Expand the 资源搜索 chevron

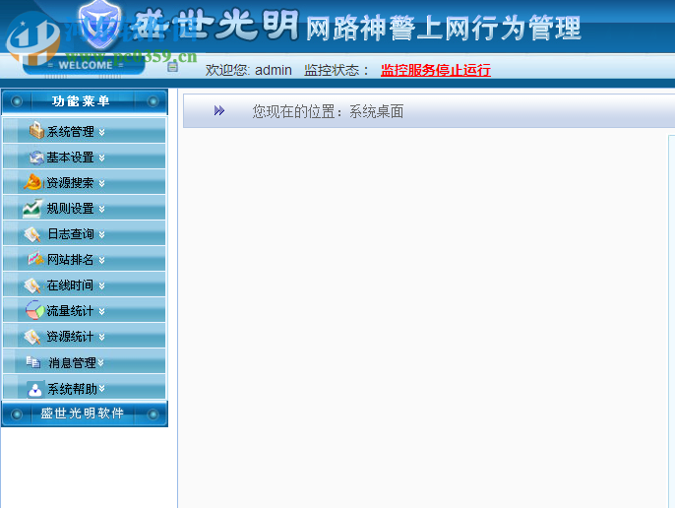(101, 183)
